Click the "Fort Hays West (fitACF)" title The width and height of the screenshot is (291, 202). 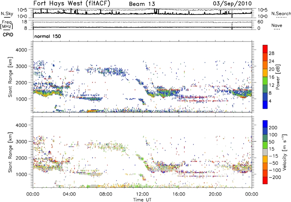[72, 3]
